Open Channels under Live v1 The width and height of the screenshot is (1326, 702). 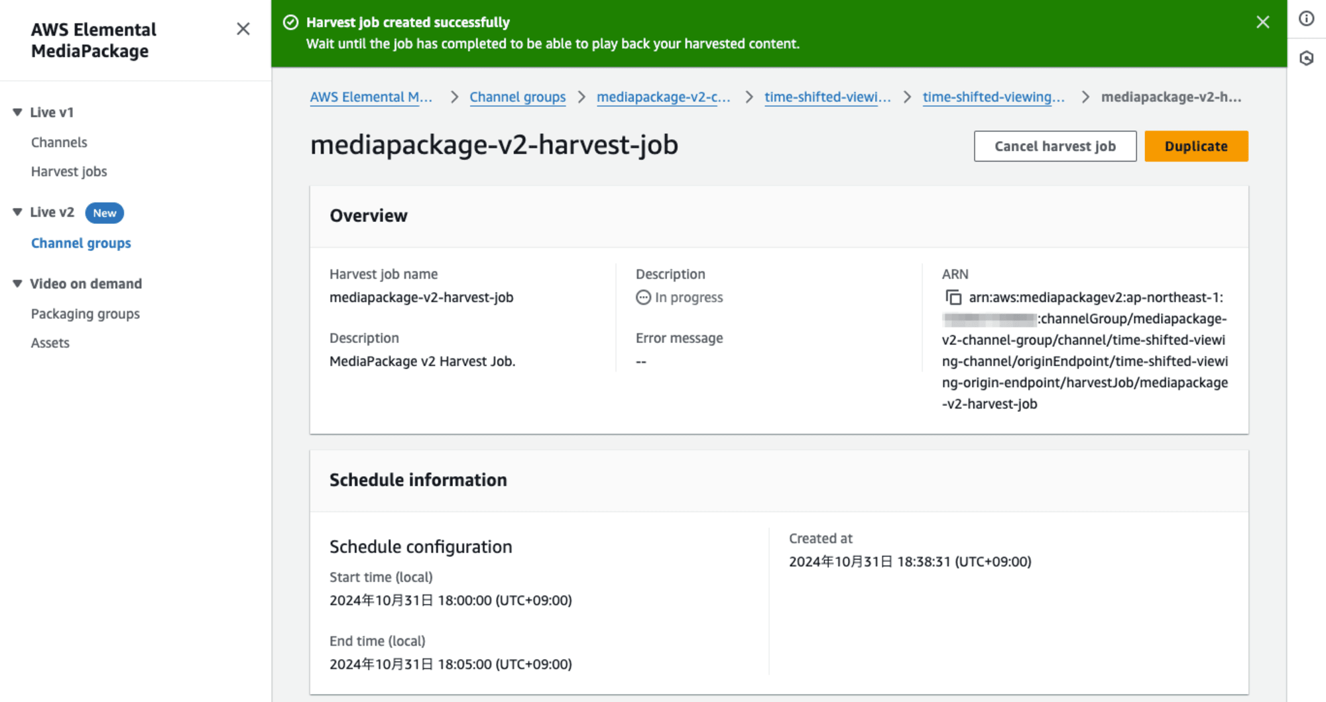tap(59, 142)
